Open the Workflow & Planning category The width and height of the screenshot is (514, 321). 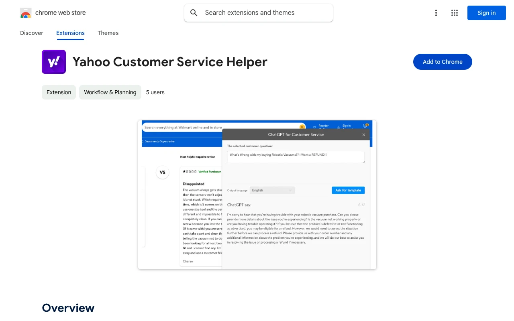pyautogui.click(x=110, y=92)
